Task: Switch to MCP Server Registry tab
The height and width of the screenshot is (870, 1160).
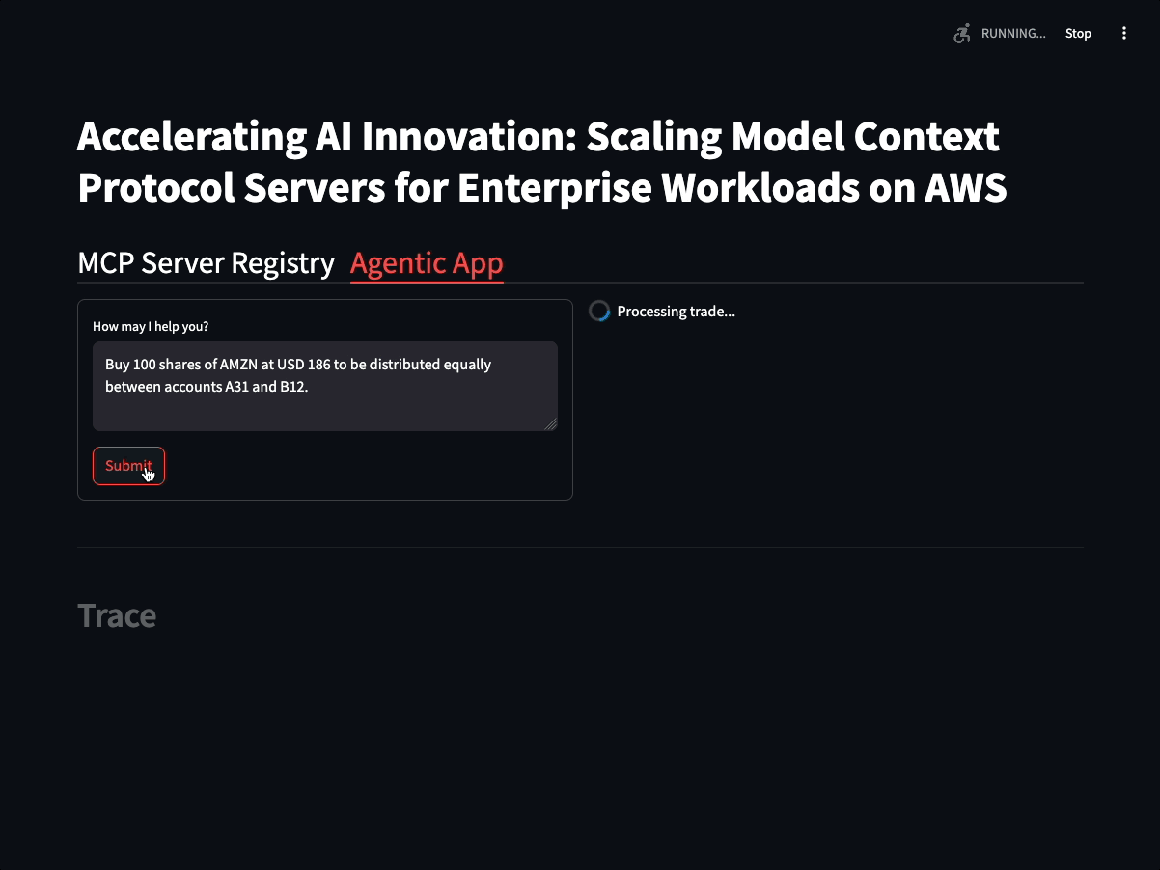Action: (x=206, y=262)
